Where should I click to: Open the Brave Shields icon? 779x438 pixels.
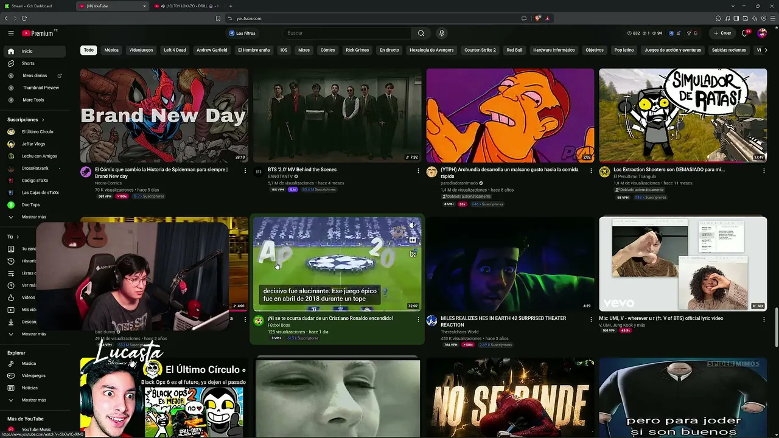click(537, 18)
